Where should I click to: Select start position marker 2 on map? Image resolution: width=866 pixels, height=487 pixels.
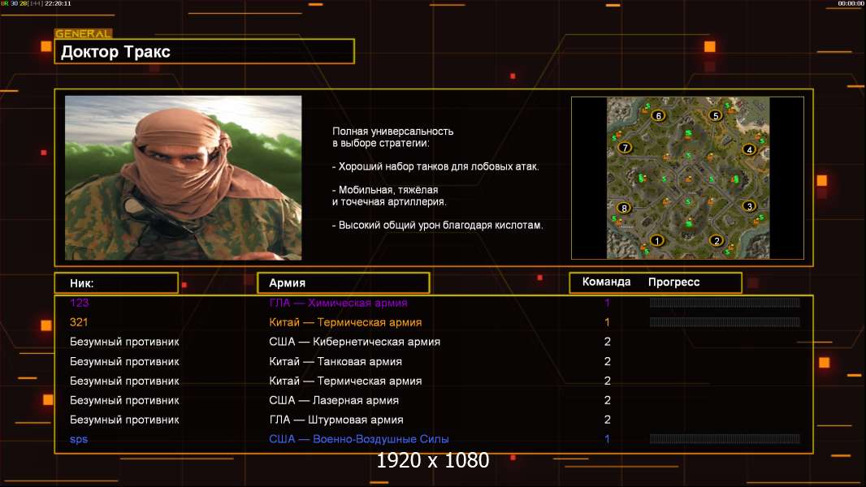click(717, 240)
